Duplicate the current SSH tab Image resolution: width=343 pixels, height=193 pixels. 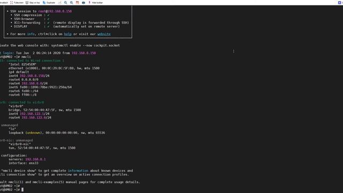(x=49, y=3)
